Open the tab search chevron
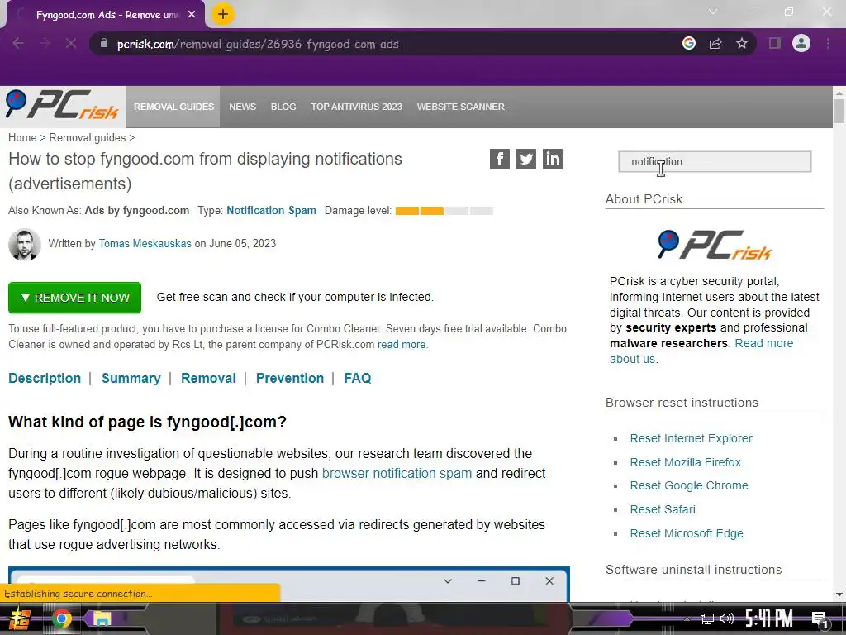The height and width of the screenshot is (635, 846). click(x=713, y=12)
